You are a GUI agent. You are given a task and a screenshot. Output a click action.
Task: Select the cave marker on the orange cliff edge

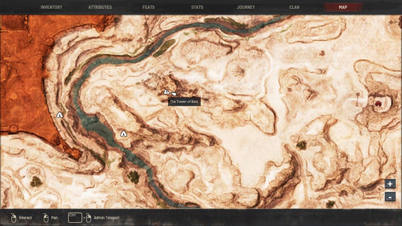[60, 115]
